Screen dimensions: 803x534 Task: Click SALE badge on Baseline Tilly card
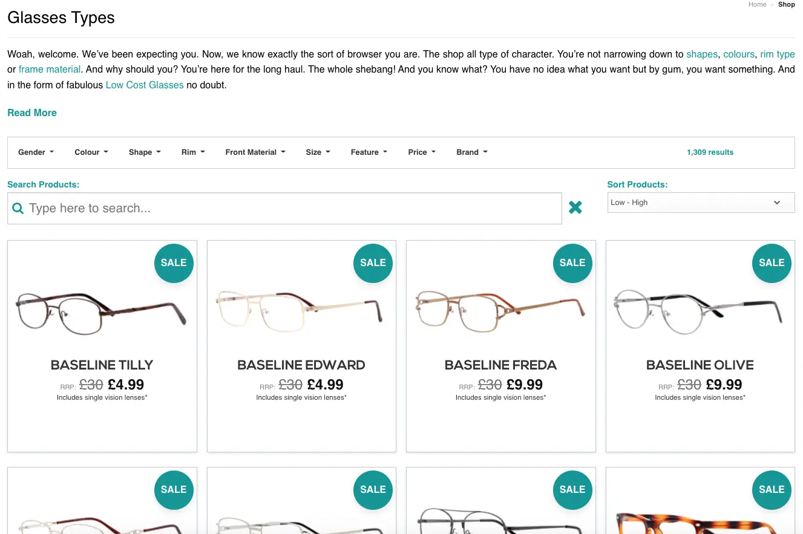[174, 263]
